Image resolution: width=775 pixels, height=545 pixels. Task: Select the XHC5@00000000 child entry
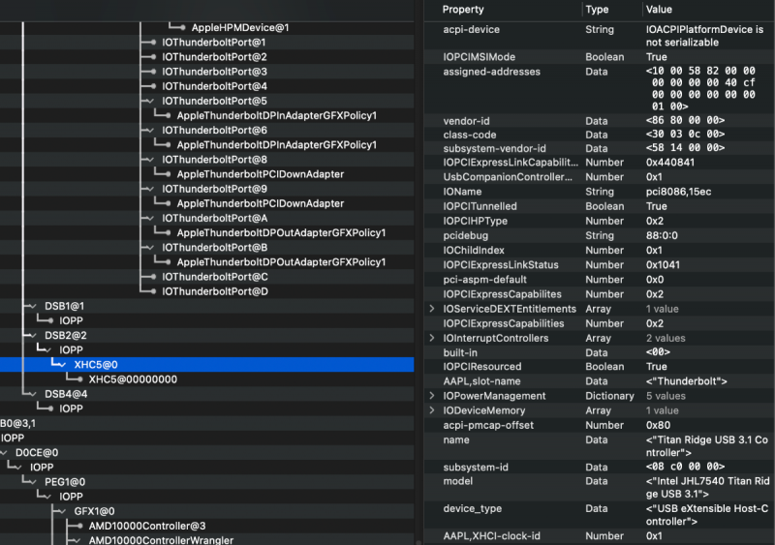tap(133, 379)
